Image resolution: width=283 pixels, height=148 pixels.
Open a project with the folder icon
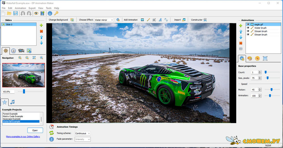coord(9,13)
